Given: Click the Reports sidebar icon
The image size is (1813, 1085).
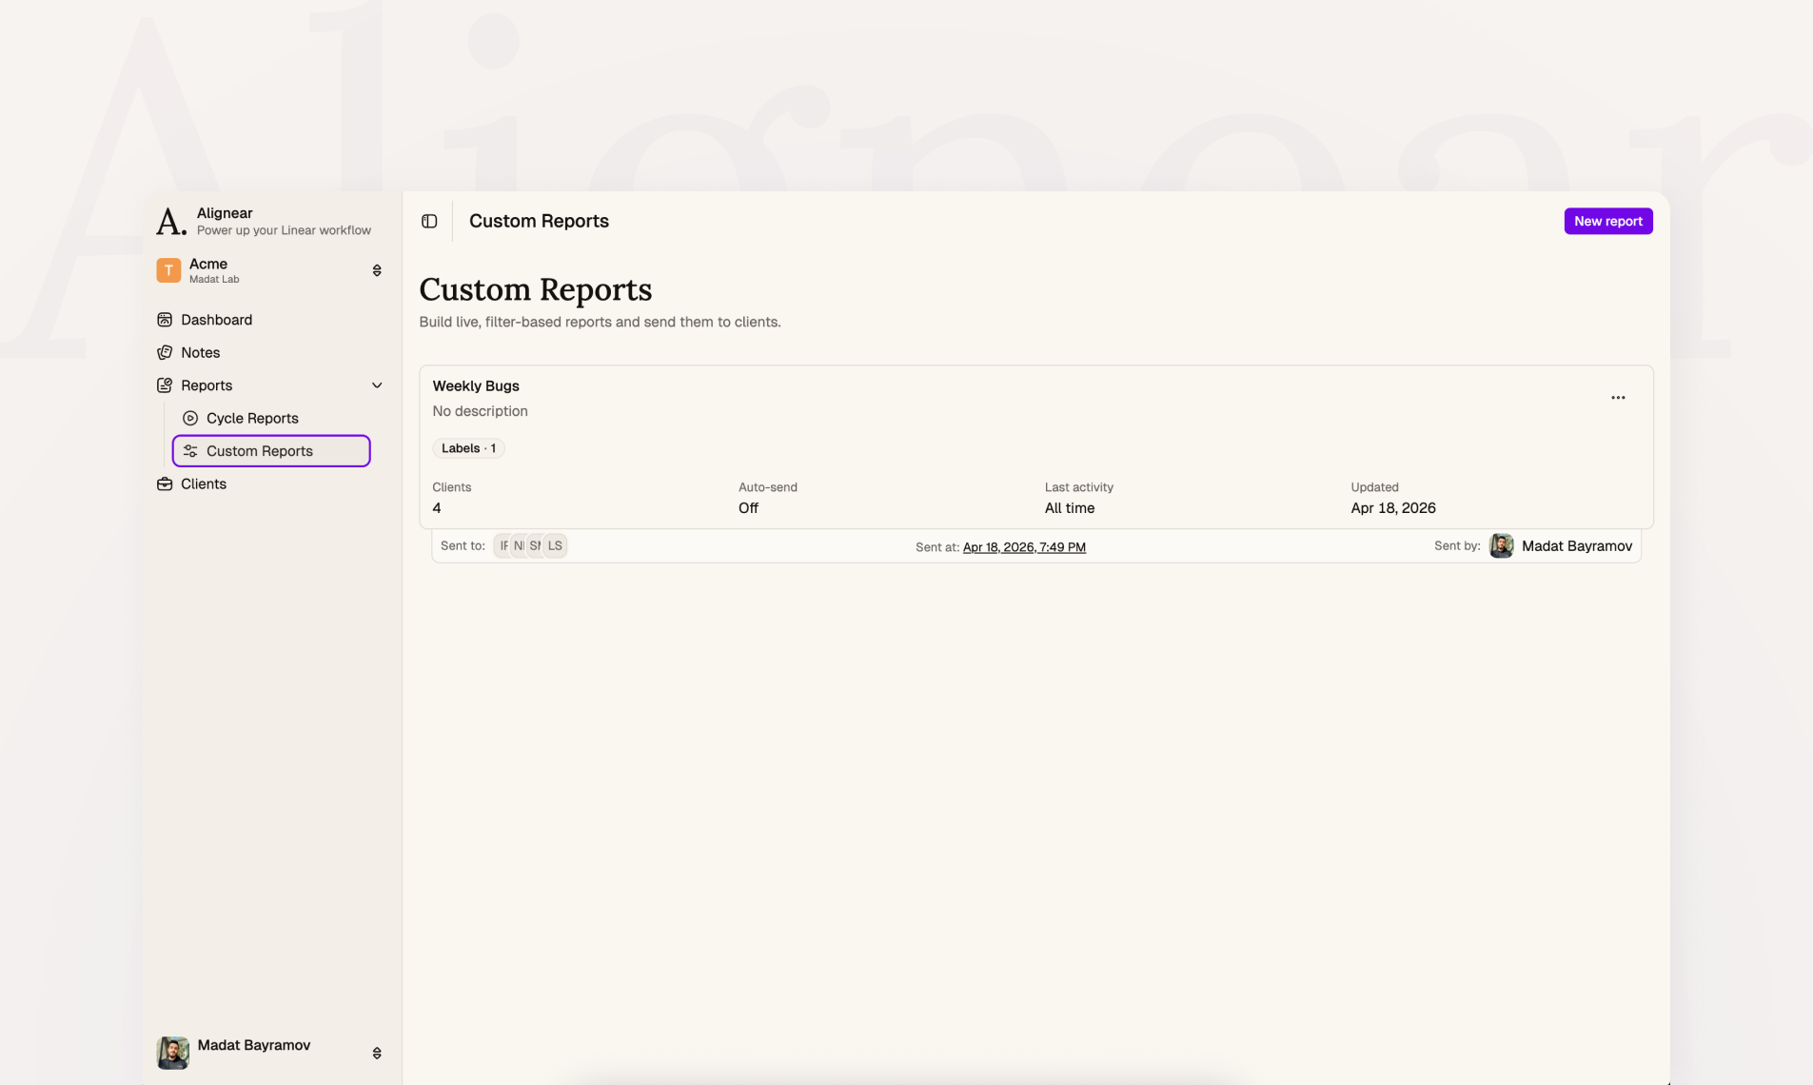Looking at the screenshot, I should click(165, 385).
